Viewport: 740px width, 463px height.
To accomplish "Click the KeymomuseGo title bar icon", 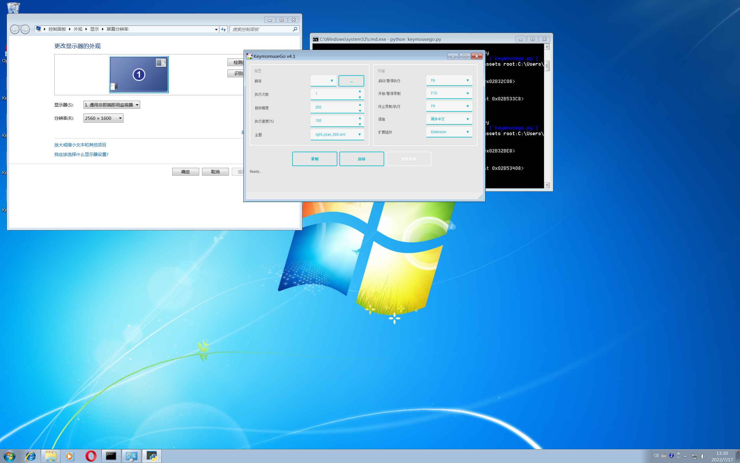I will coord(249,56).
